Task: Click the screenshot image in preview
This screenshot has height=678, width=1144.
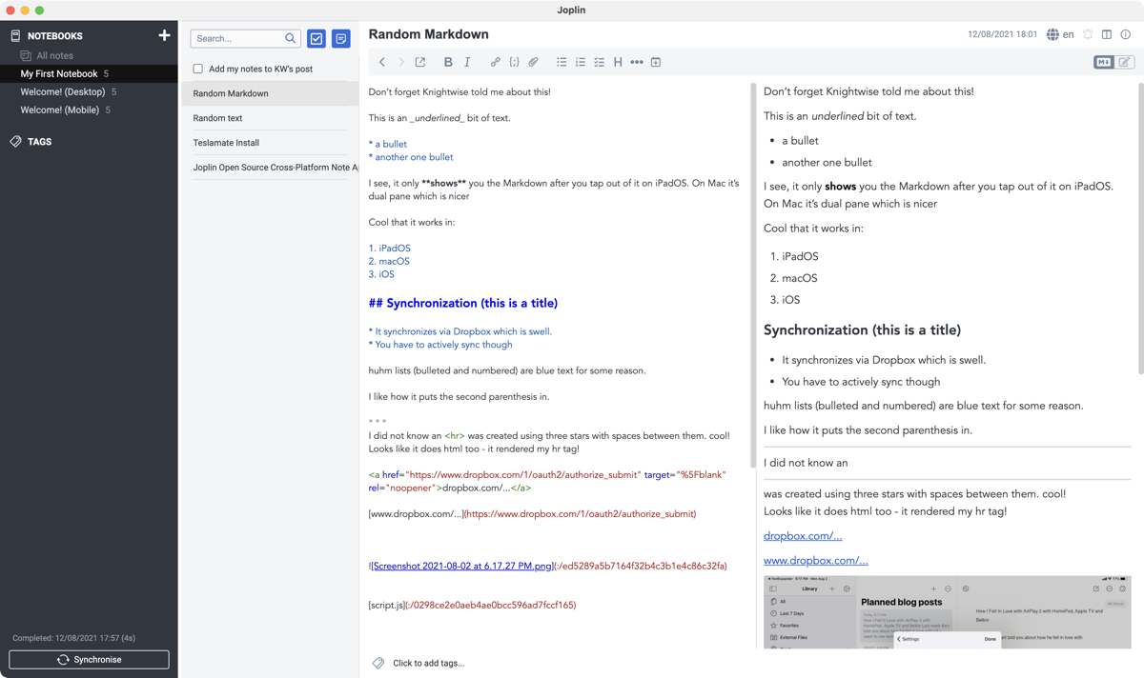Action: coord(948,611)
